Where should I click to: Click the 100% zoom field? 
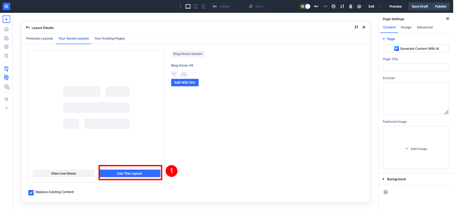(x=259, y=6)
